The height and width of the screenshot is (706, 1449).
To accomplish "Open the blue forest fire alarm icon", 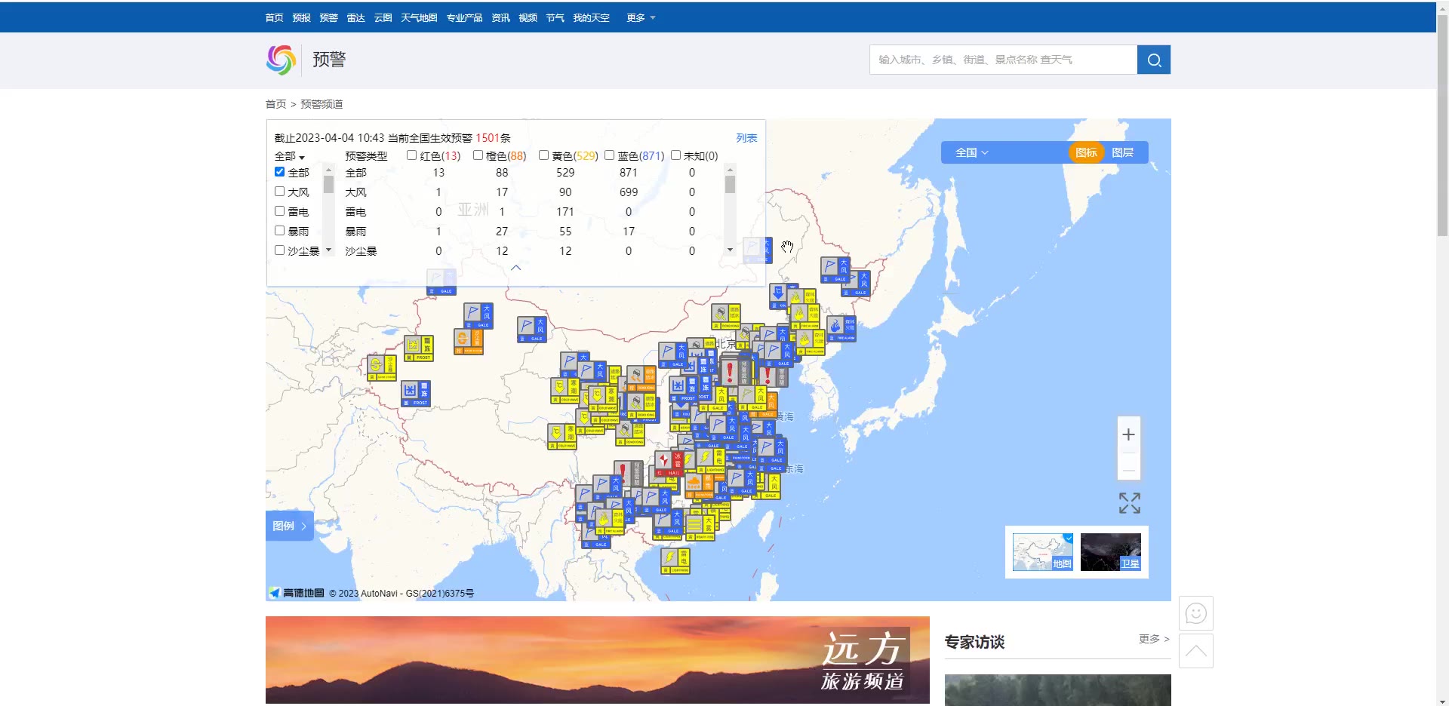I will [841, 329].
